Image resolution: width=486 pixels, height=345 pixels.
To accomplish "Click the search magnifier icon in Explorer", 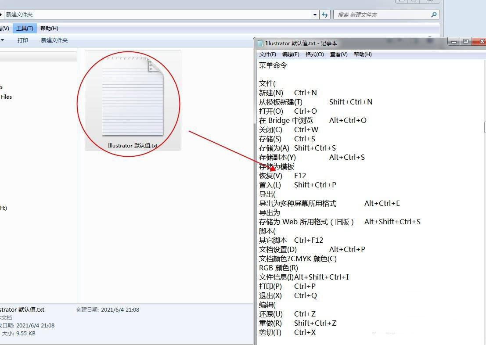I will [434, 14].
